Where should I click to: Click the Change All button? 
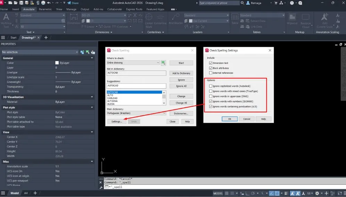click(181, 103)
